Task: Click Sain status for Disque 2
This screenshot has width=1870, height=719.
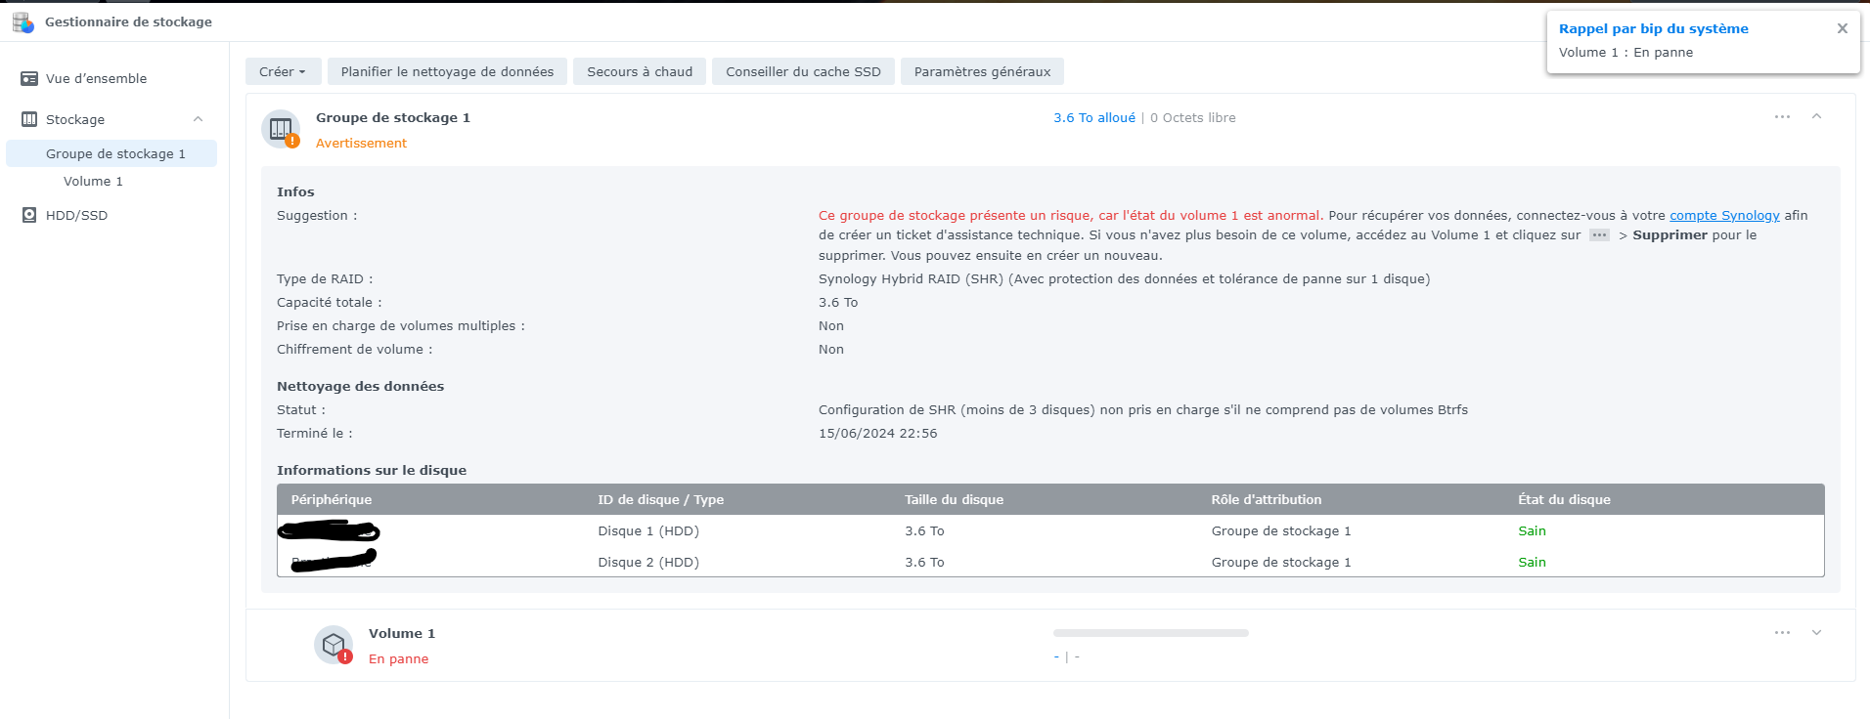Action: point(1532,562)
